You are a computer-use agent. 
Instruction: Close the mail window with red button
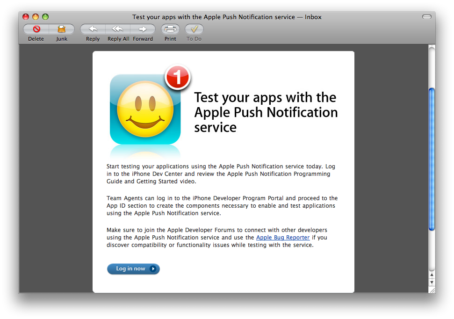tap(26, 17)
